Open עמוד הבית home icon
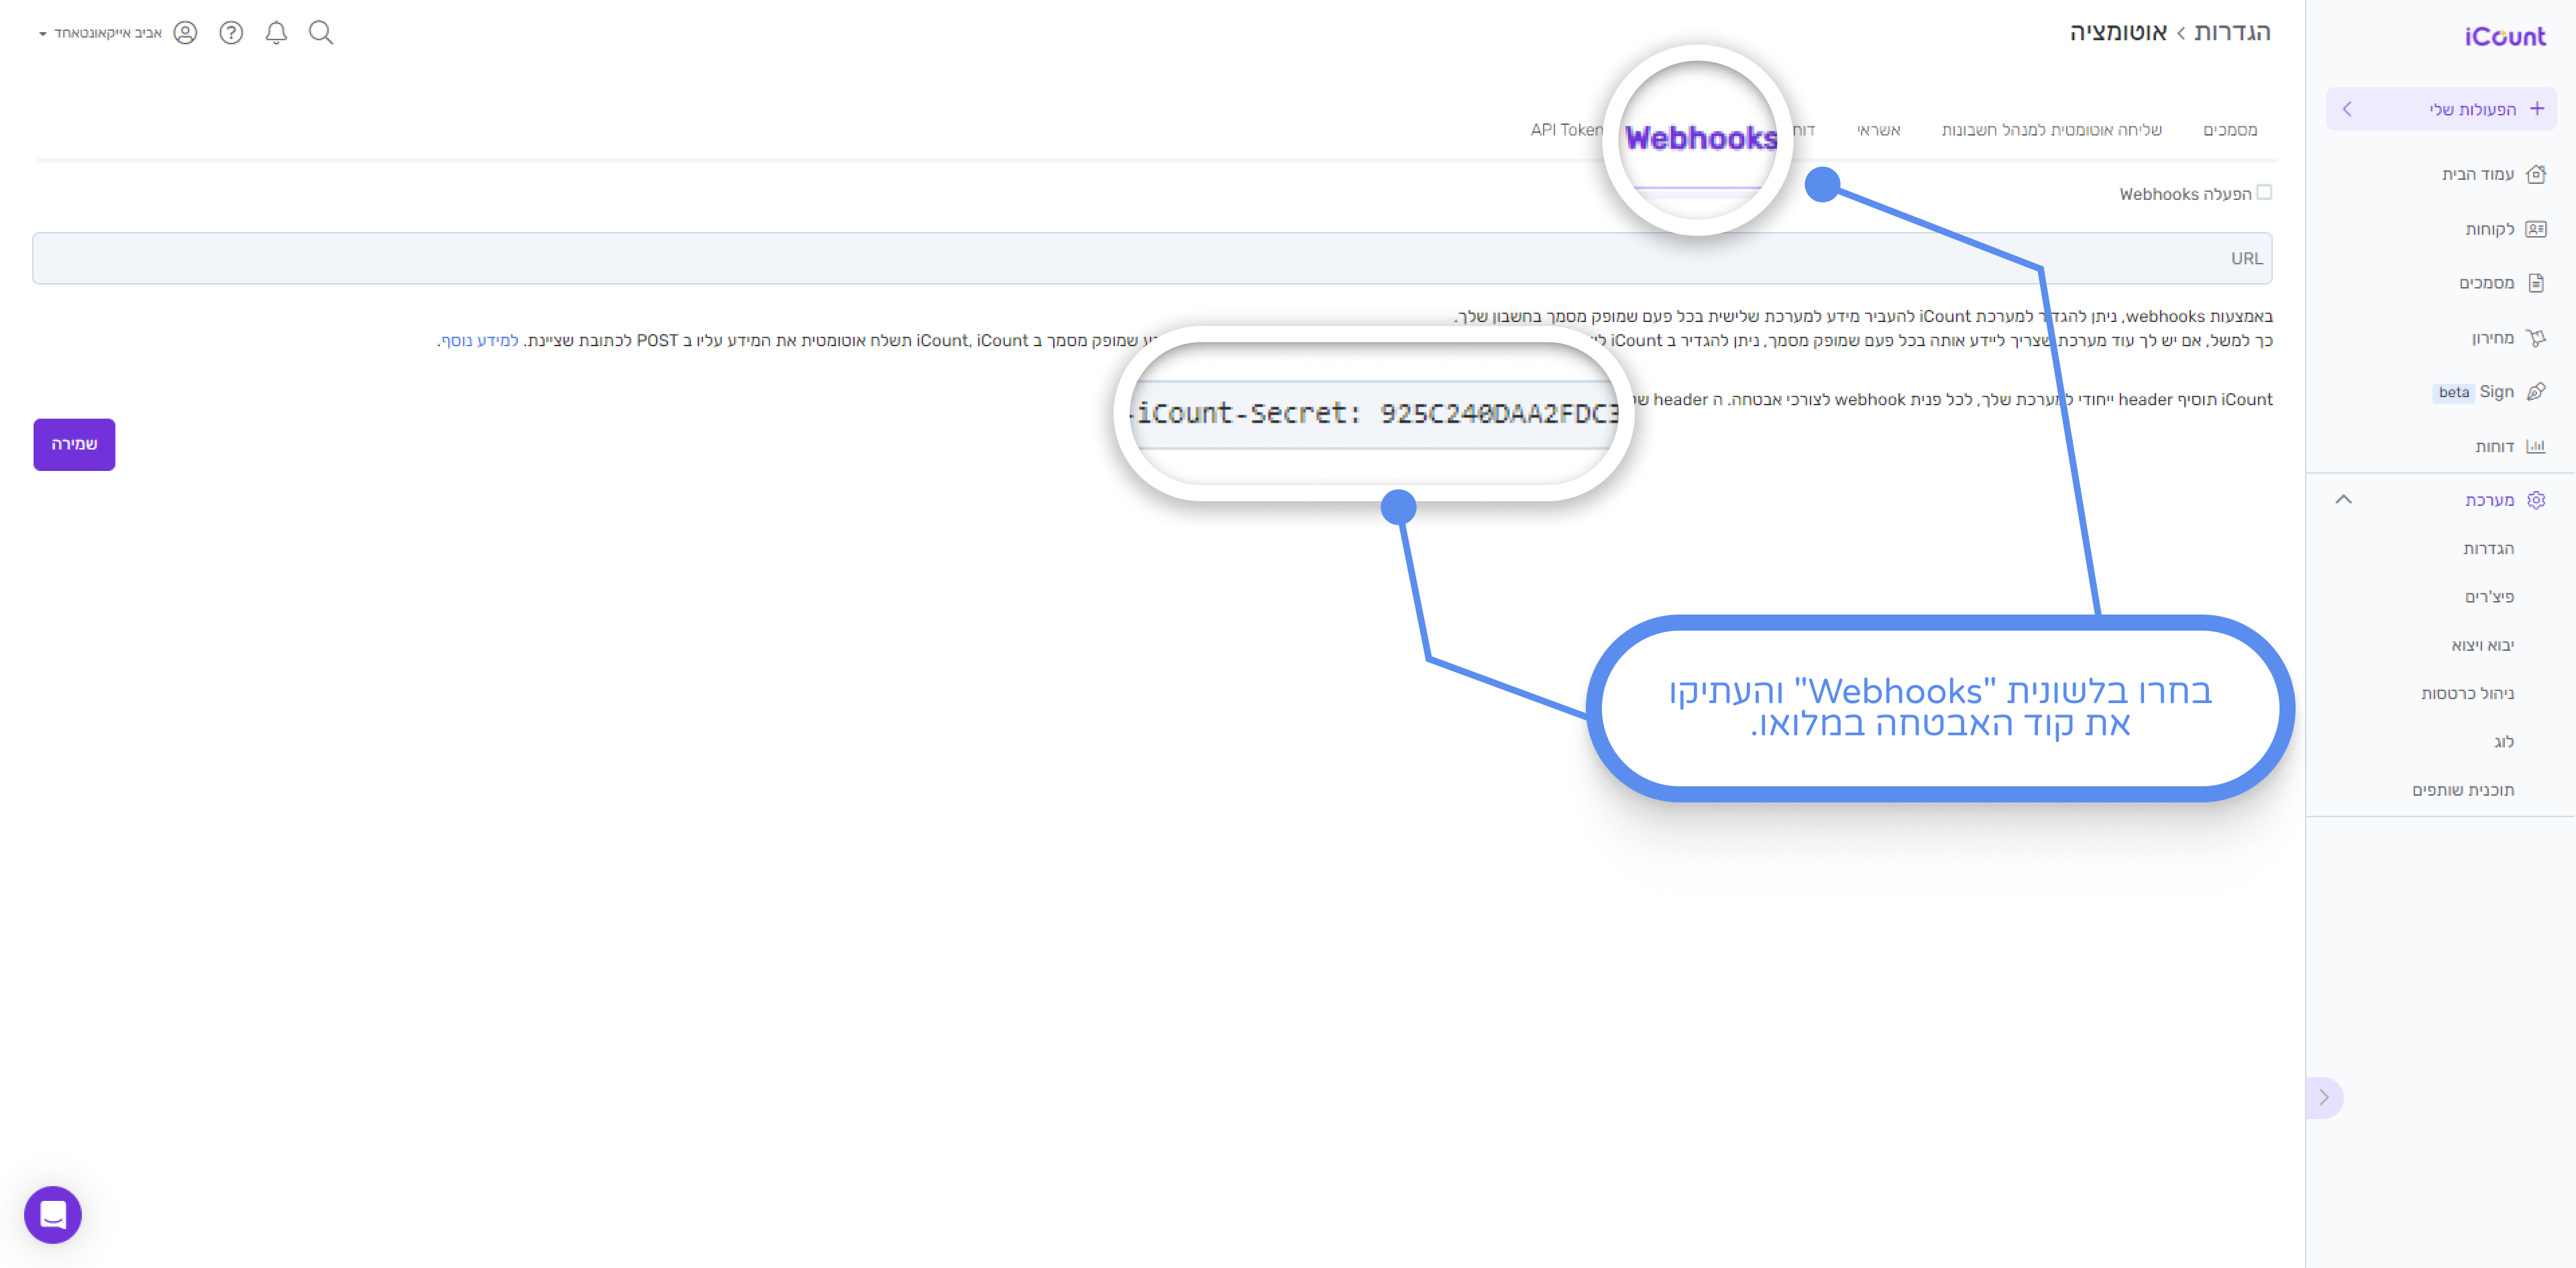 tap(2535, 174)
